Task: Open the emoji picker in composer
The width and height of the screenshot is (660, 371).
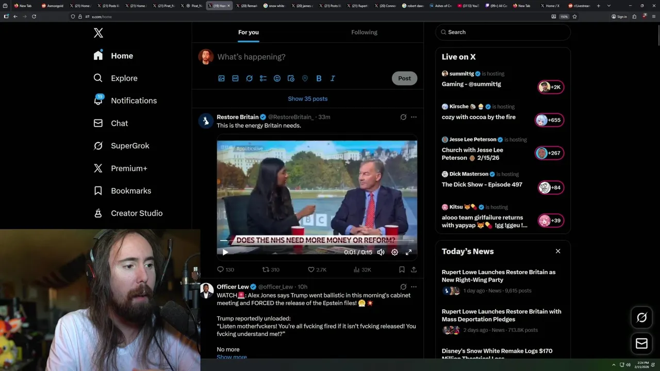Action: pyautogui.click(x=277, y=78)
